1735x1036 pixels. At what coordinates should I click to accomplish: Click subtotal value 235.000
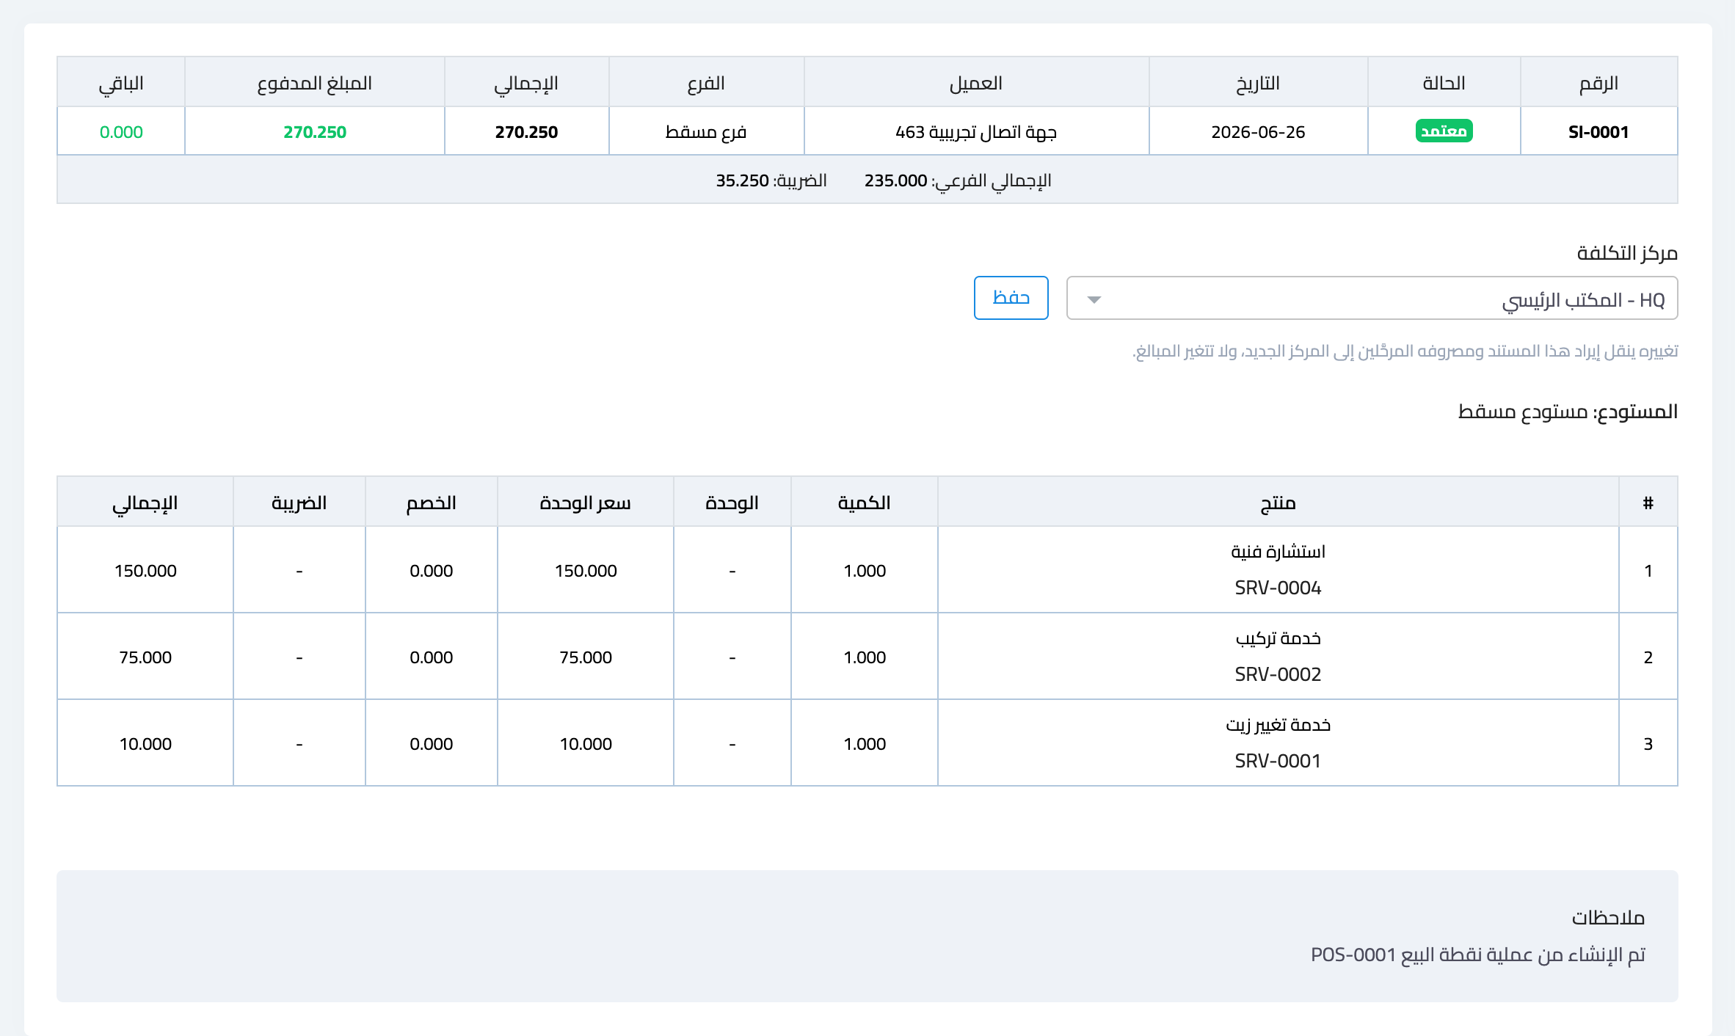point(895,180)
